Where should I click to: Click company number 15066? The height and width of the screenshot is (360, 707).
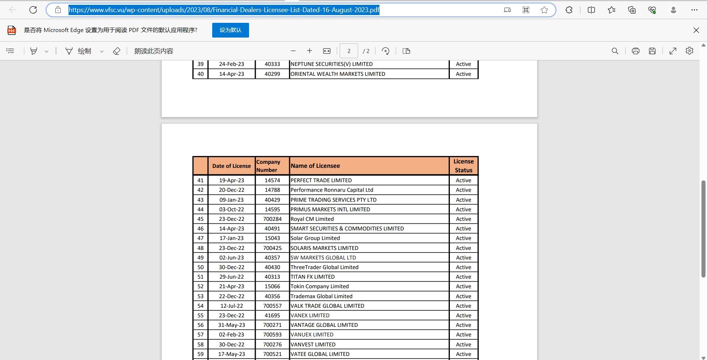tap(272, 286)
